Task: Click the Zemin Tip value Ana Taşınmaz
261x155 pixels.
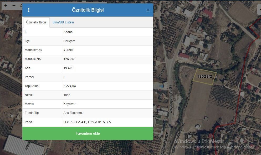Action: [73, 113]
